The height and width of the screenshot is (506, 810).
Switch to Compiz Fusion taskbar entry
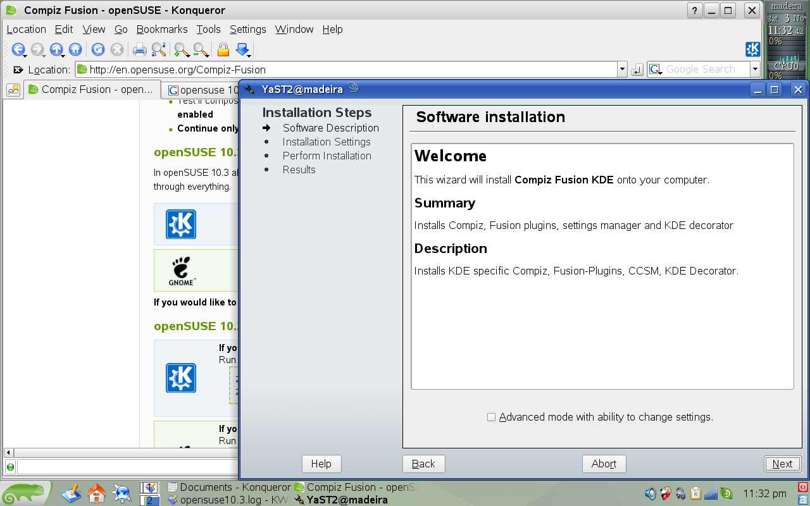(x=356, y=488)
